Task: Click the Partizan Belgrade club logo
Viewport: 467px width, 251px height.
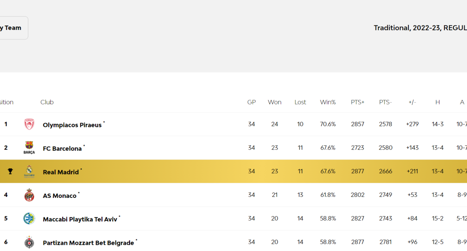Action: click(x=29, y=242)
